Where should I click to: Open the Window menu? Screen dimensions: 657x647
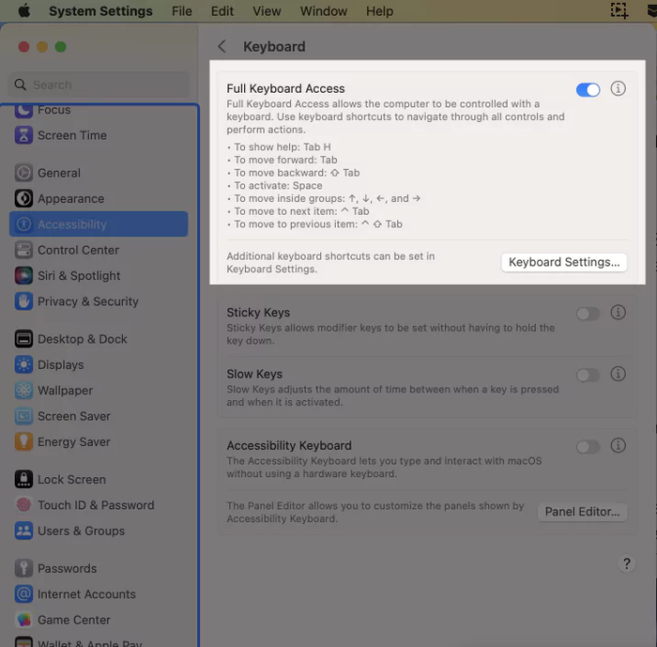pyautogui.click(x=324, y=11)
